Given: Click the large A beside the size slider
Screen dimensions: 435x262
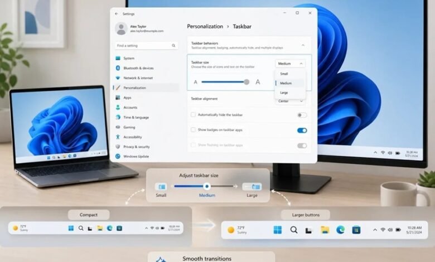Looking at the screenshot, I should (x=258, y=82).
